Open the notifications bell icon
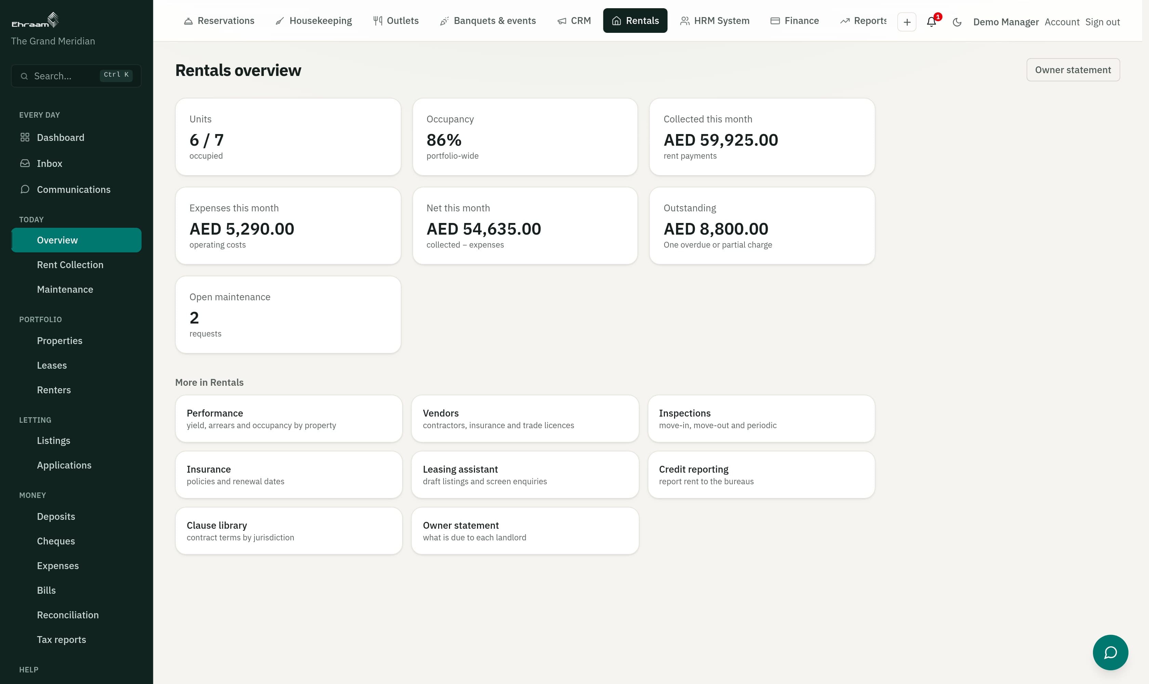Viewport: 1149px width, 684px height. (x=931, y=22)
